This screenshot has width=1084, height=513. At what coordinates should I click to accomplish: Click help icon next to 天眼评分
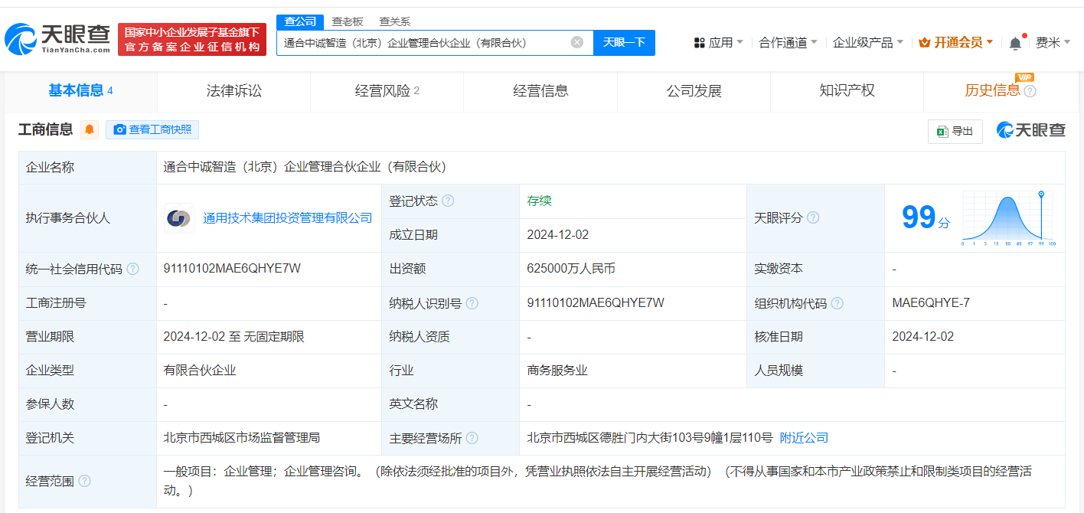coord(813,218)
